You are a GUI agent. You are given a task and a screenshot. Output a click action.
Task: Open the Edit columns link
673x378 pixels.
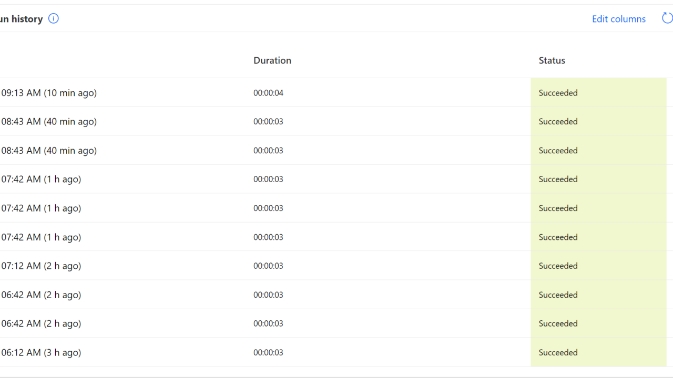(x=618, y=19)
